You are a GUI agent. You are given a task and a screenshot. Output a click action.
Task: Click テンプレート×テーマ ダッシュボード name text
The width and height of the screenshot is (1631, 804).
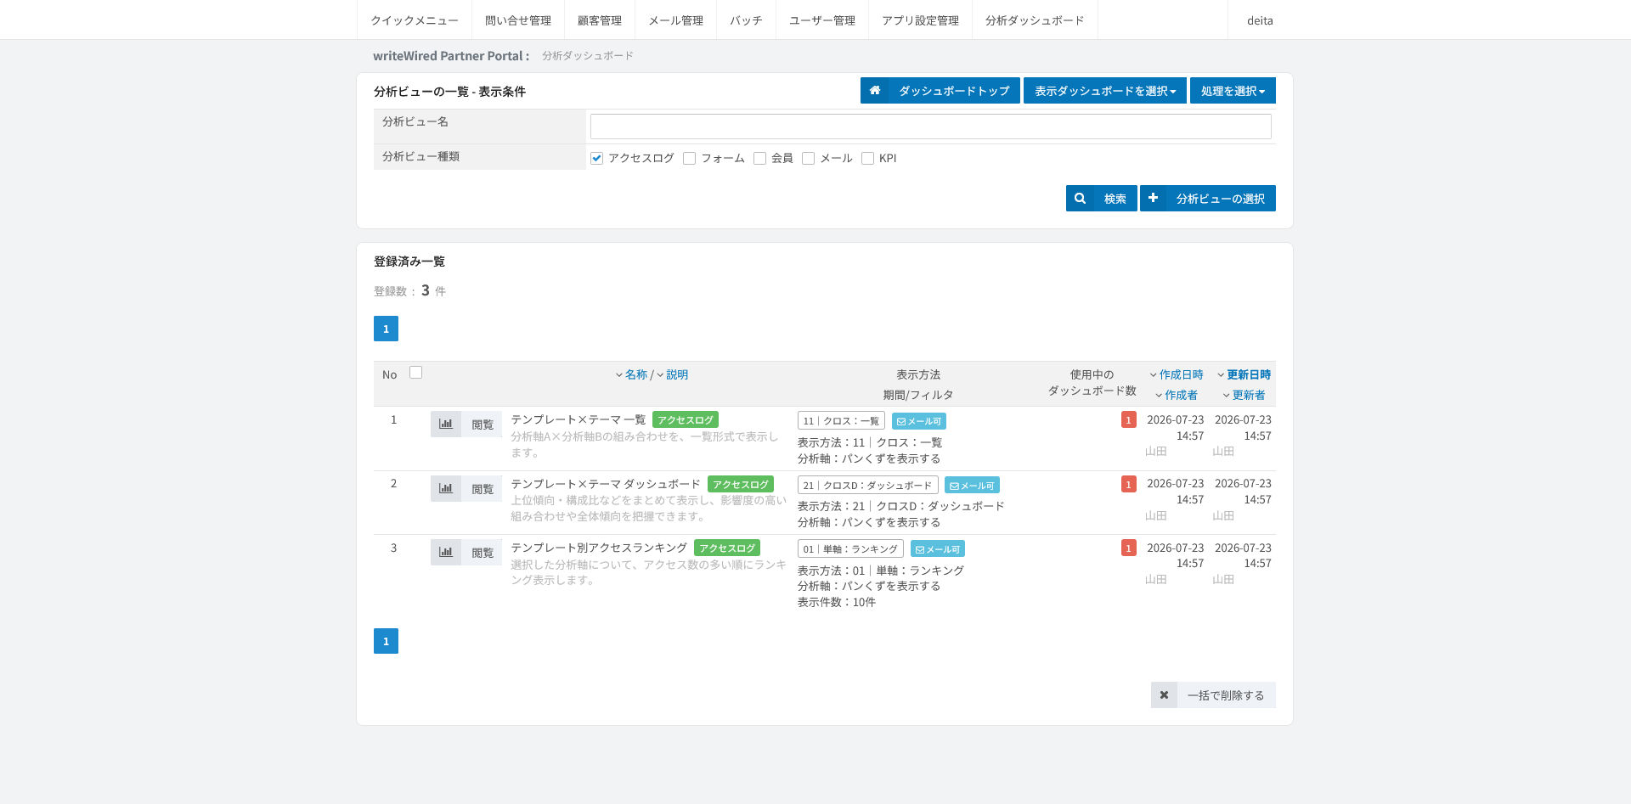pos(606,484)
